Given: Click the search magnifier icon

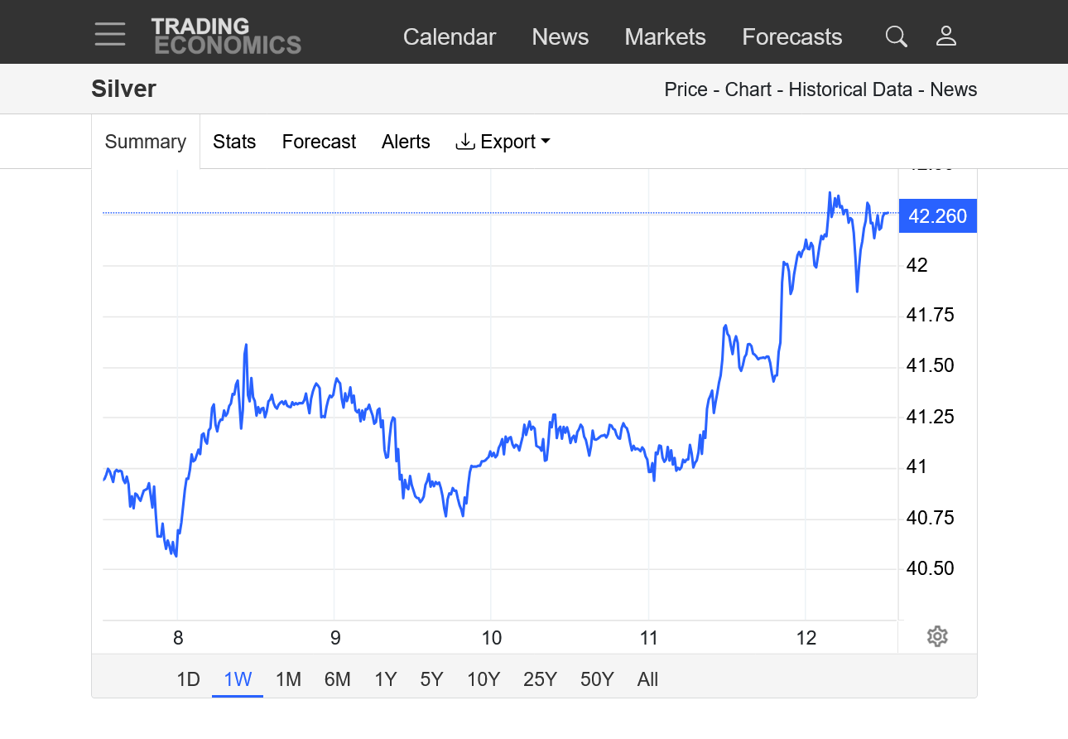Looking at the screenshot, I should click(896, 36).
